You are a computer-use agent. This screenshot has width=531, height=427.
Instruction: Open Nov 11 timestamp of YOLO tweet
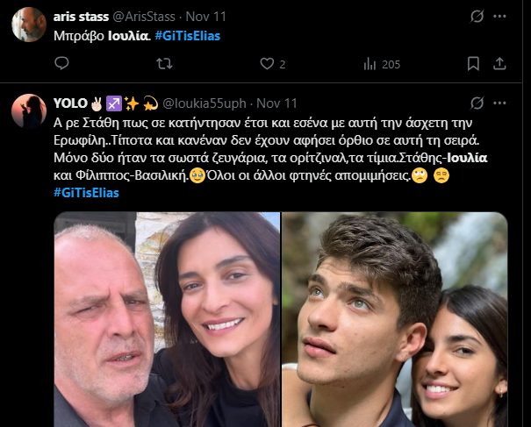(279, 103)
